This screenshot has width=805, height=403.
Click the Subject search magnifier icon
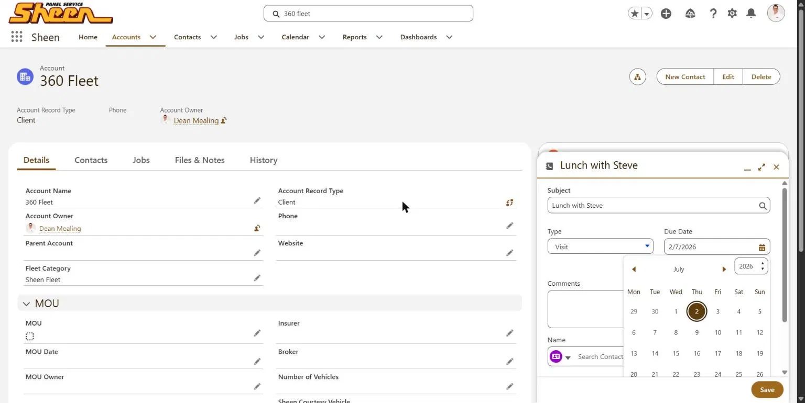[x=763, y=206]
